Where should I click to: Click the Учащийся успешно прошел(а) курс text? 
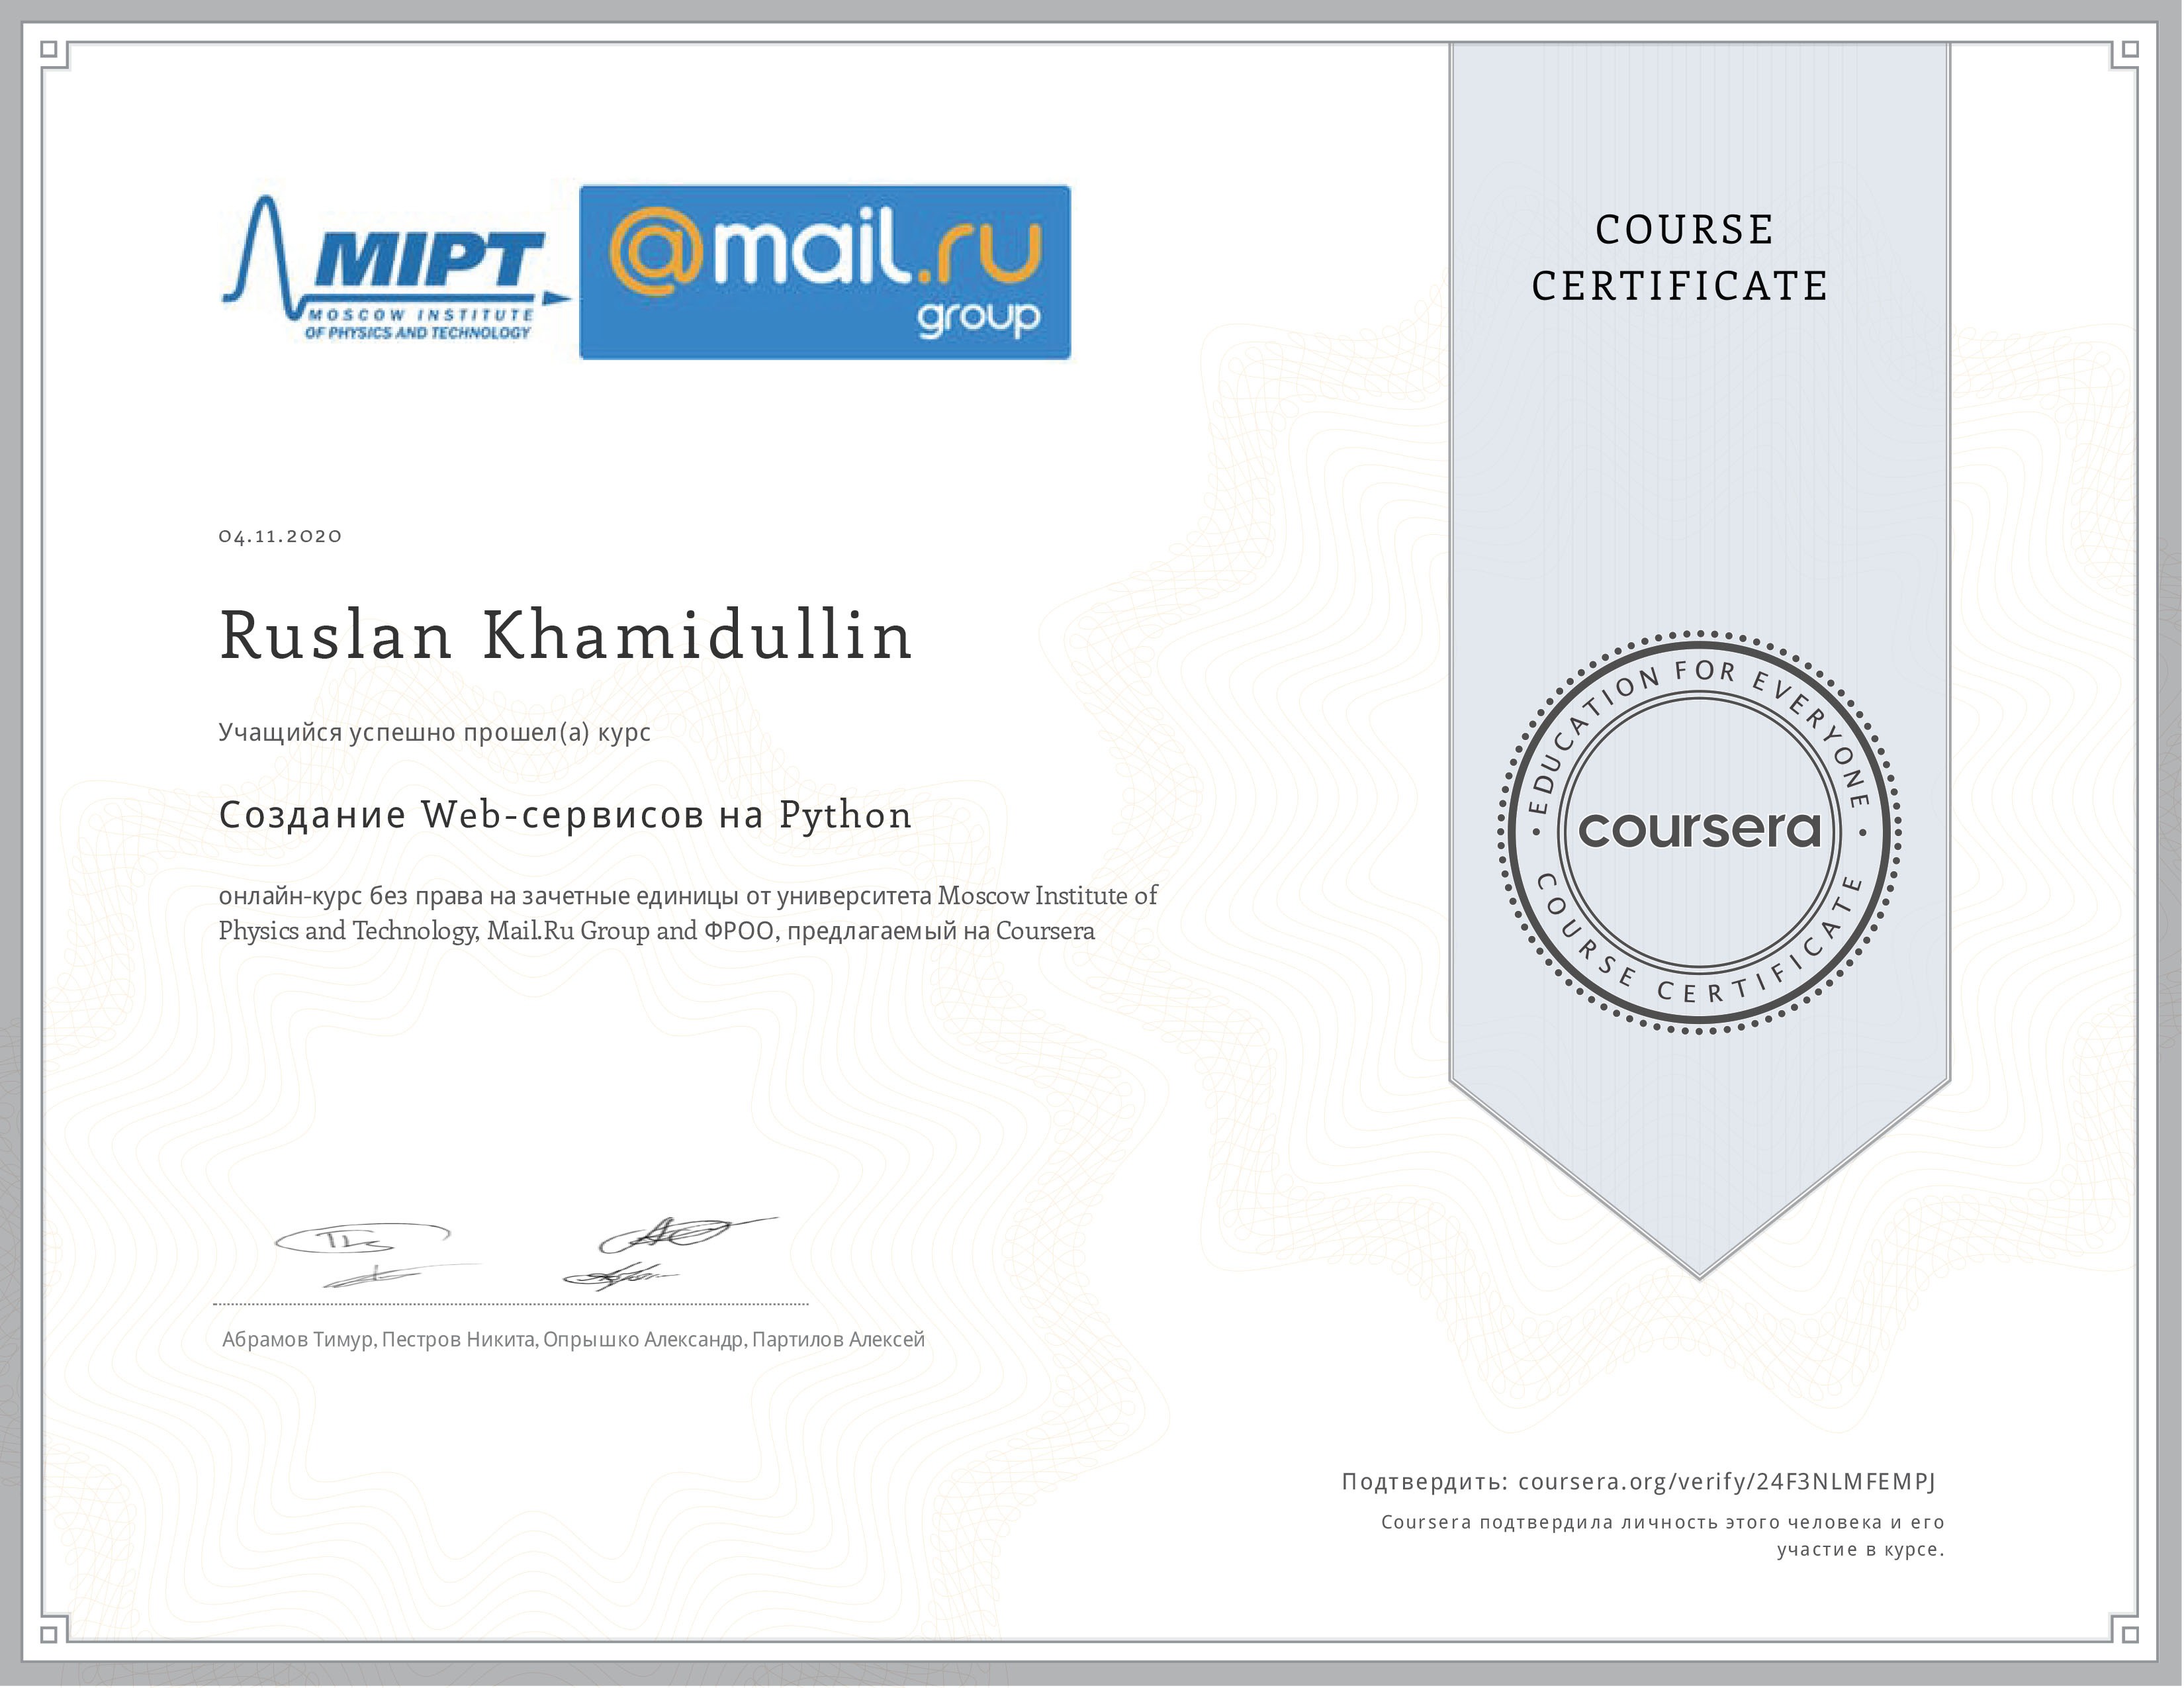(x=434, y=732)
